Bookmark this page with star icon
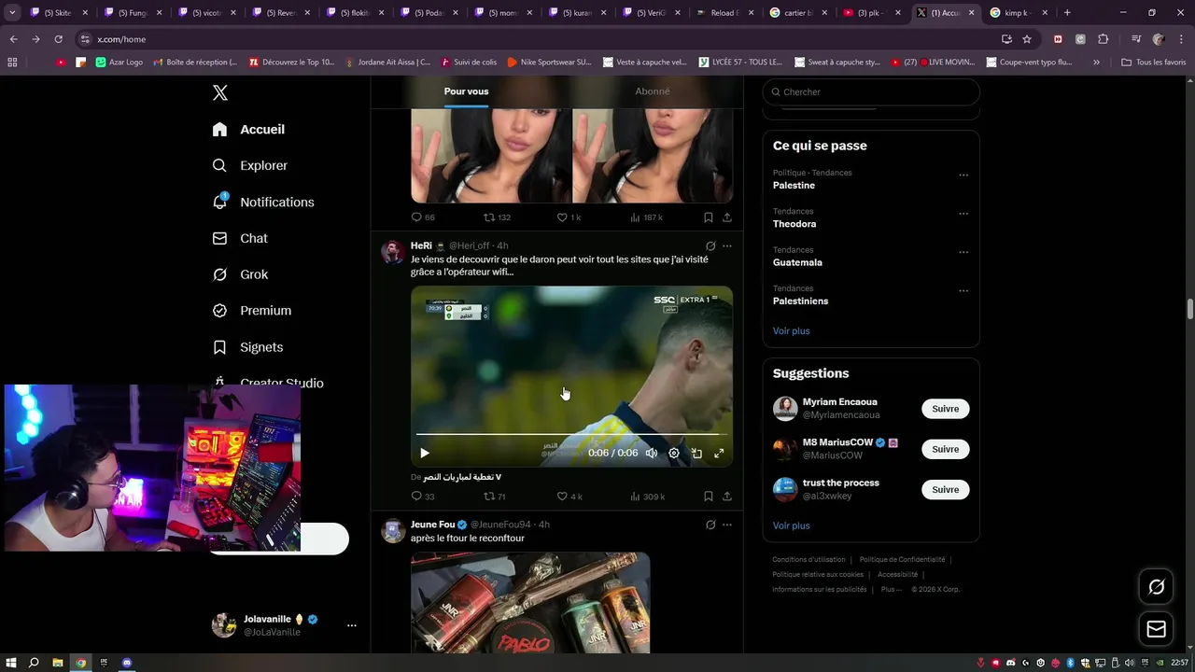The image size is (1195, 672). click(1027, 39)
